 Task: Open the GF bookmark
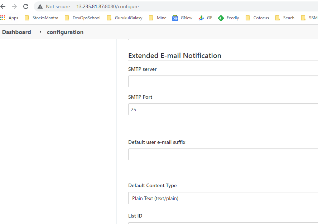(206, 18)
